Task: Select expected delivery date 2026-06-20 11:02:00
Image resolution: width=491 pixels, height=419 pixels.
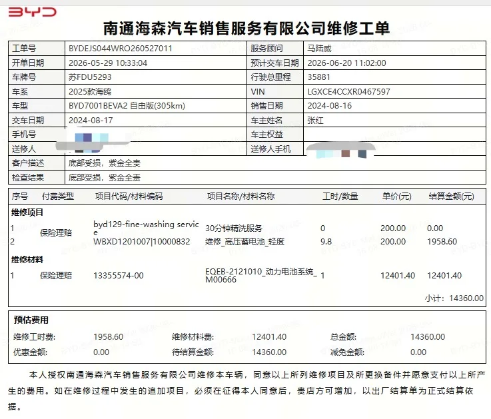Action: click(x=346, y=63)
